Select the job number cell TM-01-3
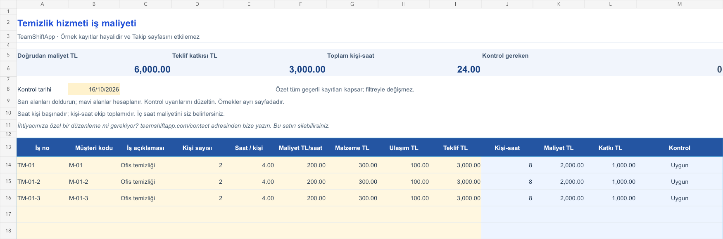Image resolution: width=723 pixels, height=239 pixels. point(42,198)
